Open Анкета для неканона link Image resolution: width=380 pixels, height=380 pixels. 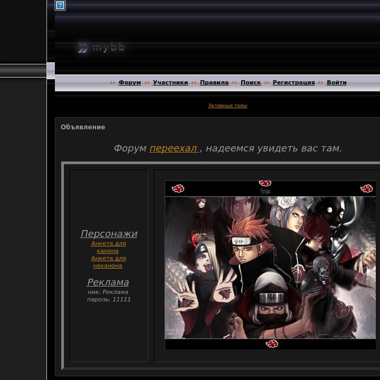coord(108,262)
